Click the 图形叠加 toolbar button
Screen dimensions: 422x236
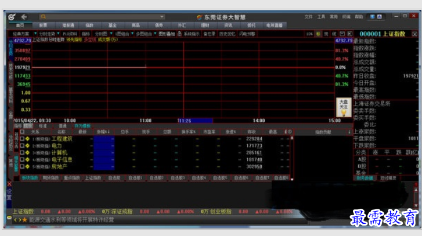coord(167,34)
